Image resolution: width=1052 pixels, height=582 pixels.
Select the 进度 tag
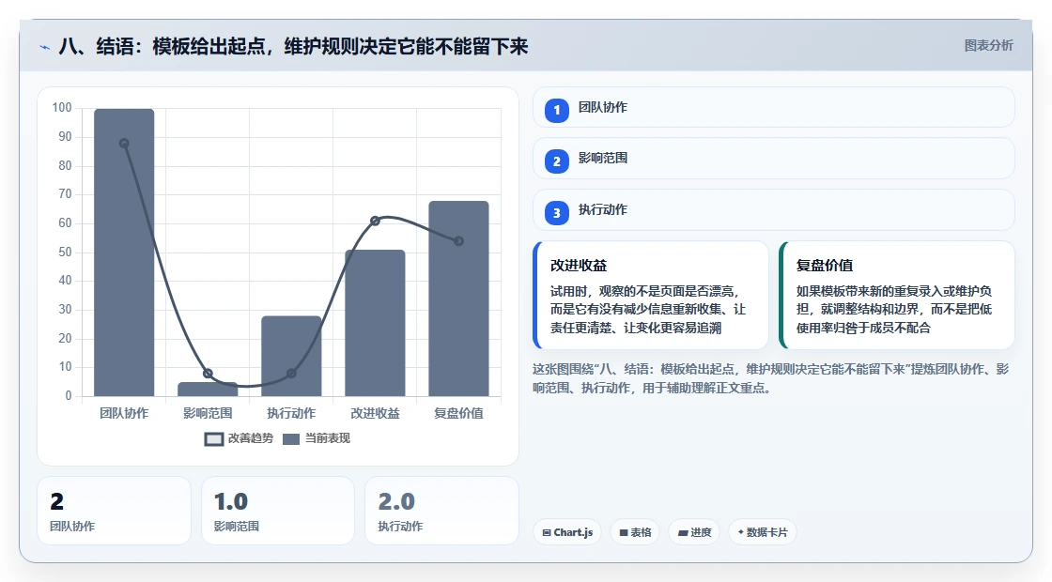click(x=694, y=532)
